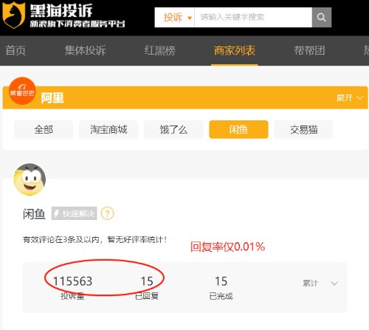Filter by 交易猫 merchant
This screenshot has height=330, width=369.
point(303,129)
